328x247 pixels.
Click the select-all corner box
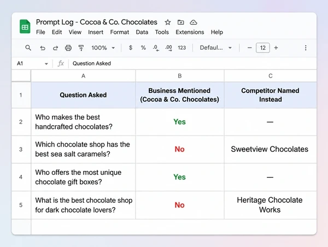[x=21, y=75]
